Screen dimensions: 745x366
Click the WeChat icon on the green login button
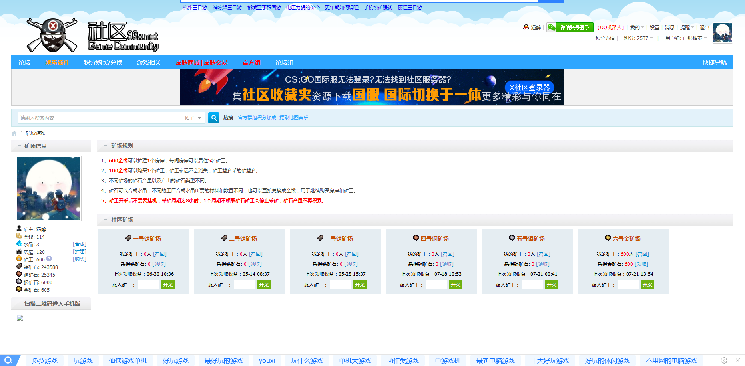pos(552,27)
